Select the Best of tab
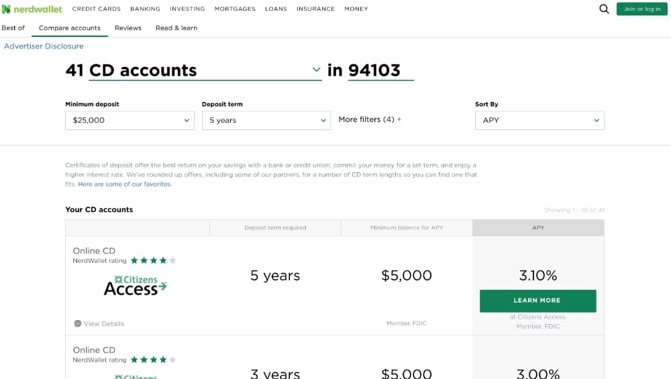Viewport: 671px width, 379px height. (x=13, y=28)
